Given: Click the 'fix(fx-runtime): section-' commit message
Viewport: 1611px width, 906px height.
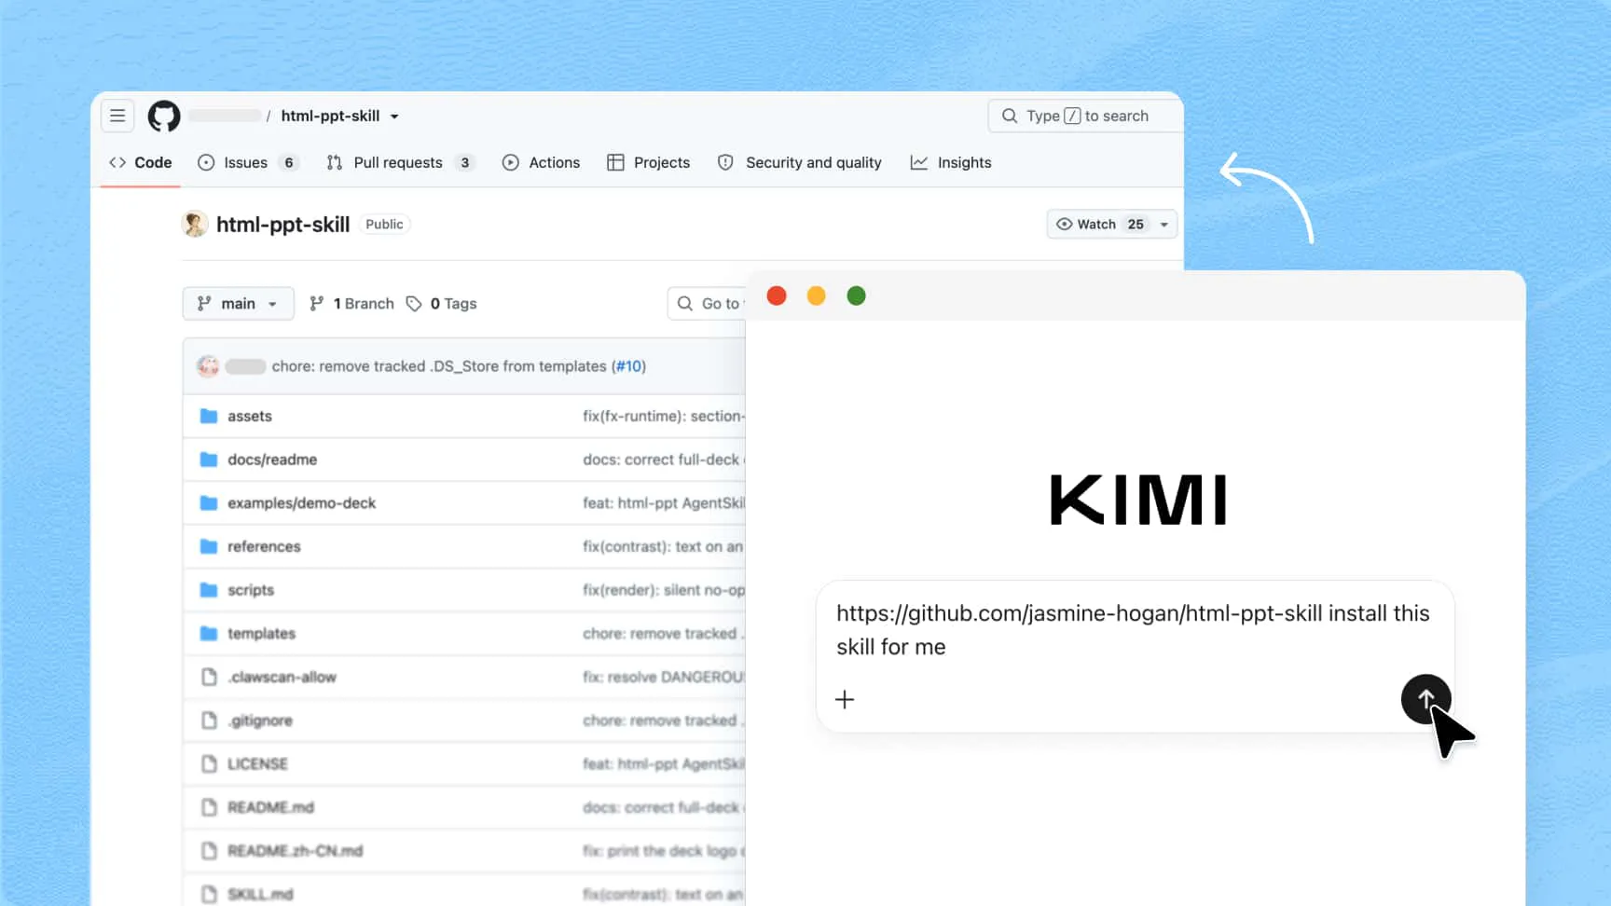Looking at the screenshot, I should pyautogui.click(x=664, y=416).
